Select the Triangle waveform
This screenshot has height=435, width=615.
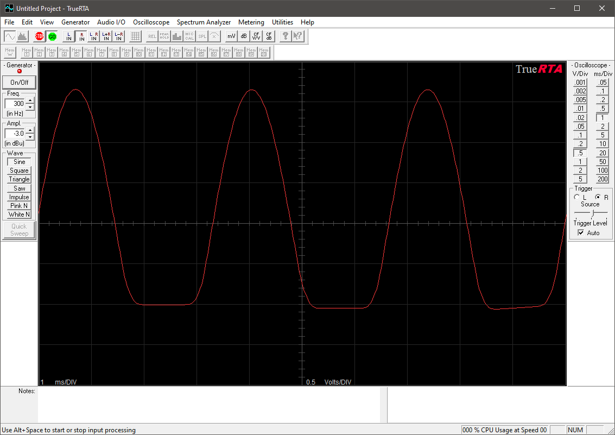(x=19, y=179)
